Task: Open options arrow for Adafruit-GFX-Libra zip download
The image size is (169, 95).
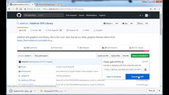Action: pyautogui.click(x=35, y=91)
